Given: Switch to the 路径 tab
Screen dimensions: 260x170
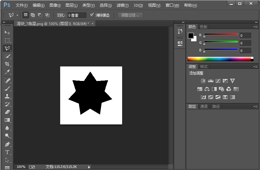Looking at the screenshot, I should [x=216, y=106].
